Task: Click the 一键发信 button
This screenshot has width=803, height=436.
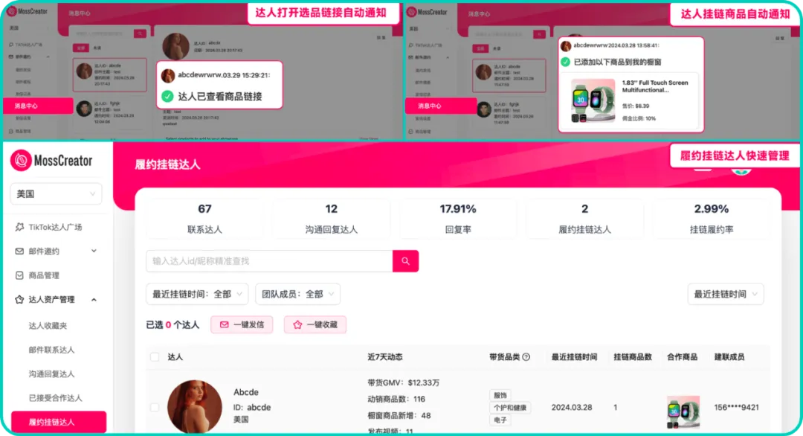Action: [x=242, y=324]
